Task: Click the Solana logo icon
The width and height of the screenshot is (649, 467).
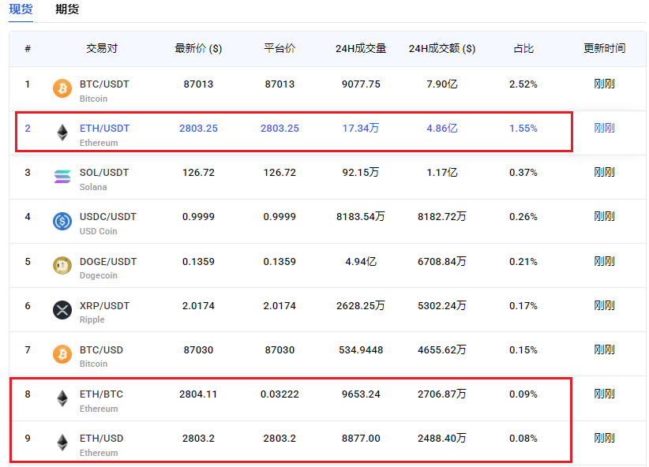Action: coord(62,177)
